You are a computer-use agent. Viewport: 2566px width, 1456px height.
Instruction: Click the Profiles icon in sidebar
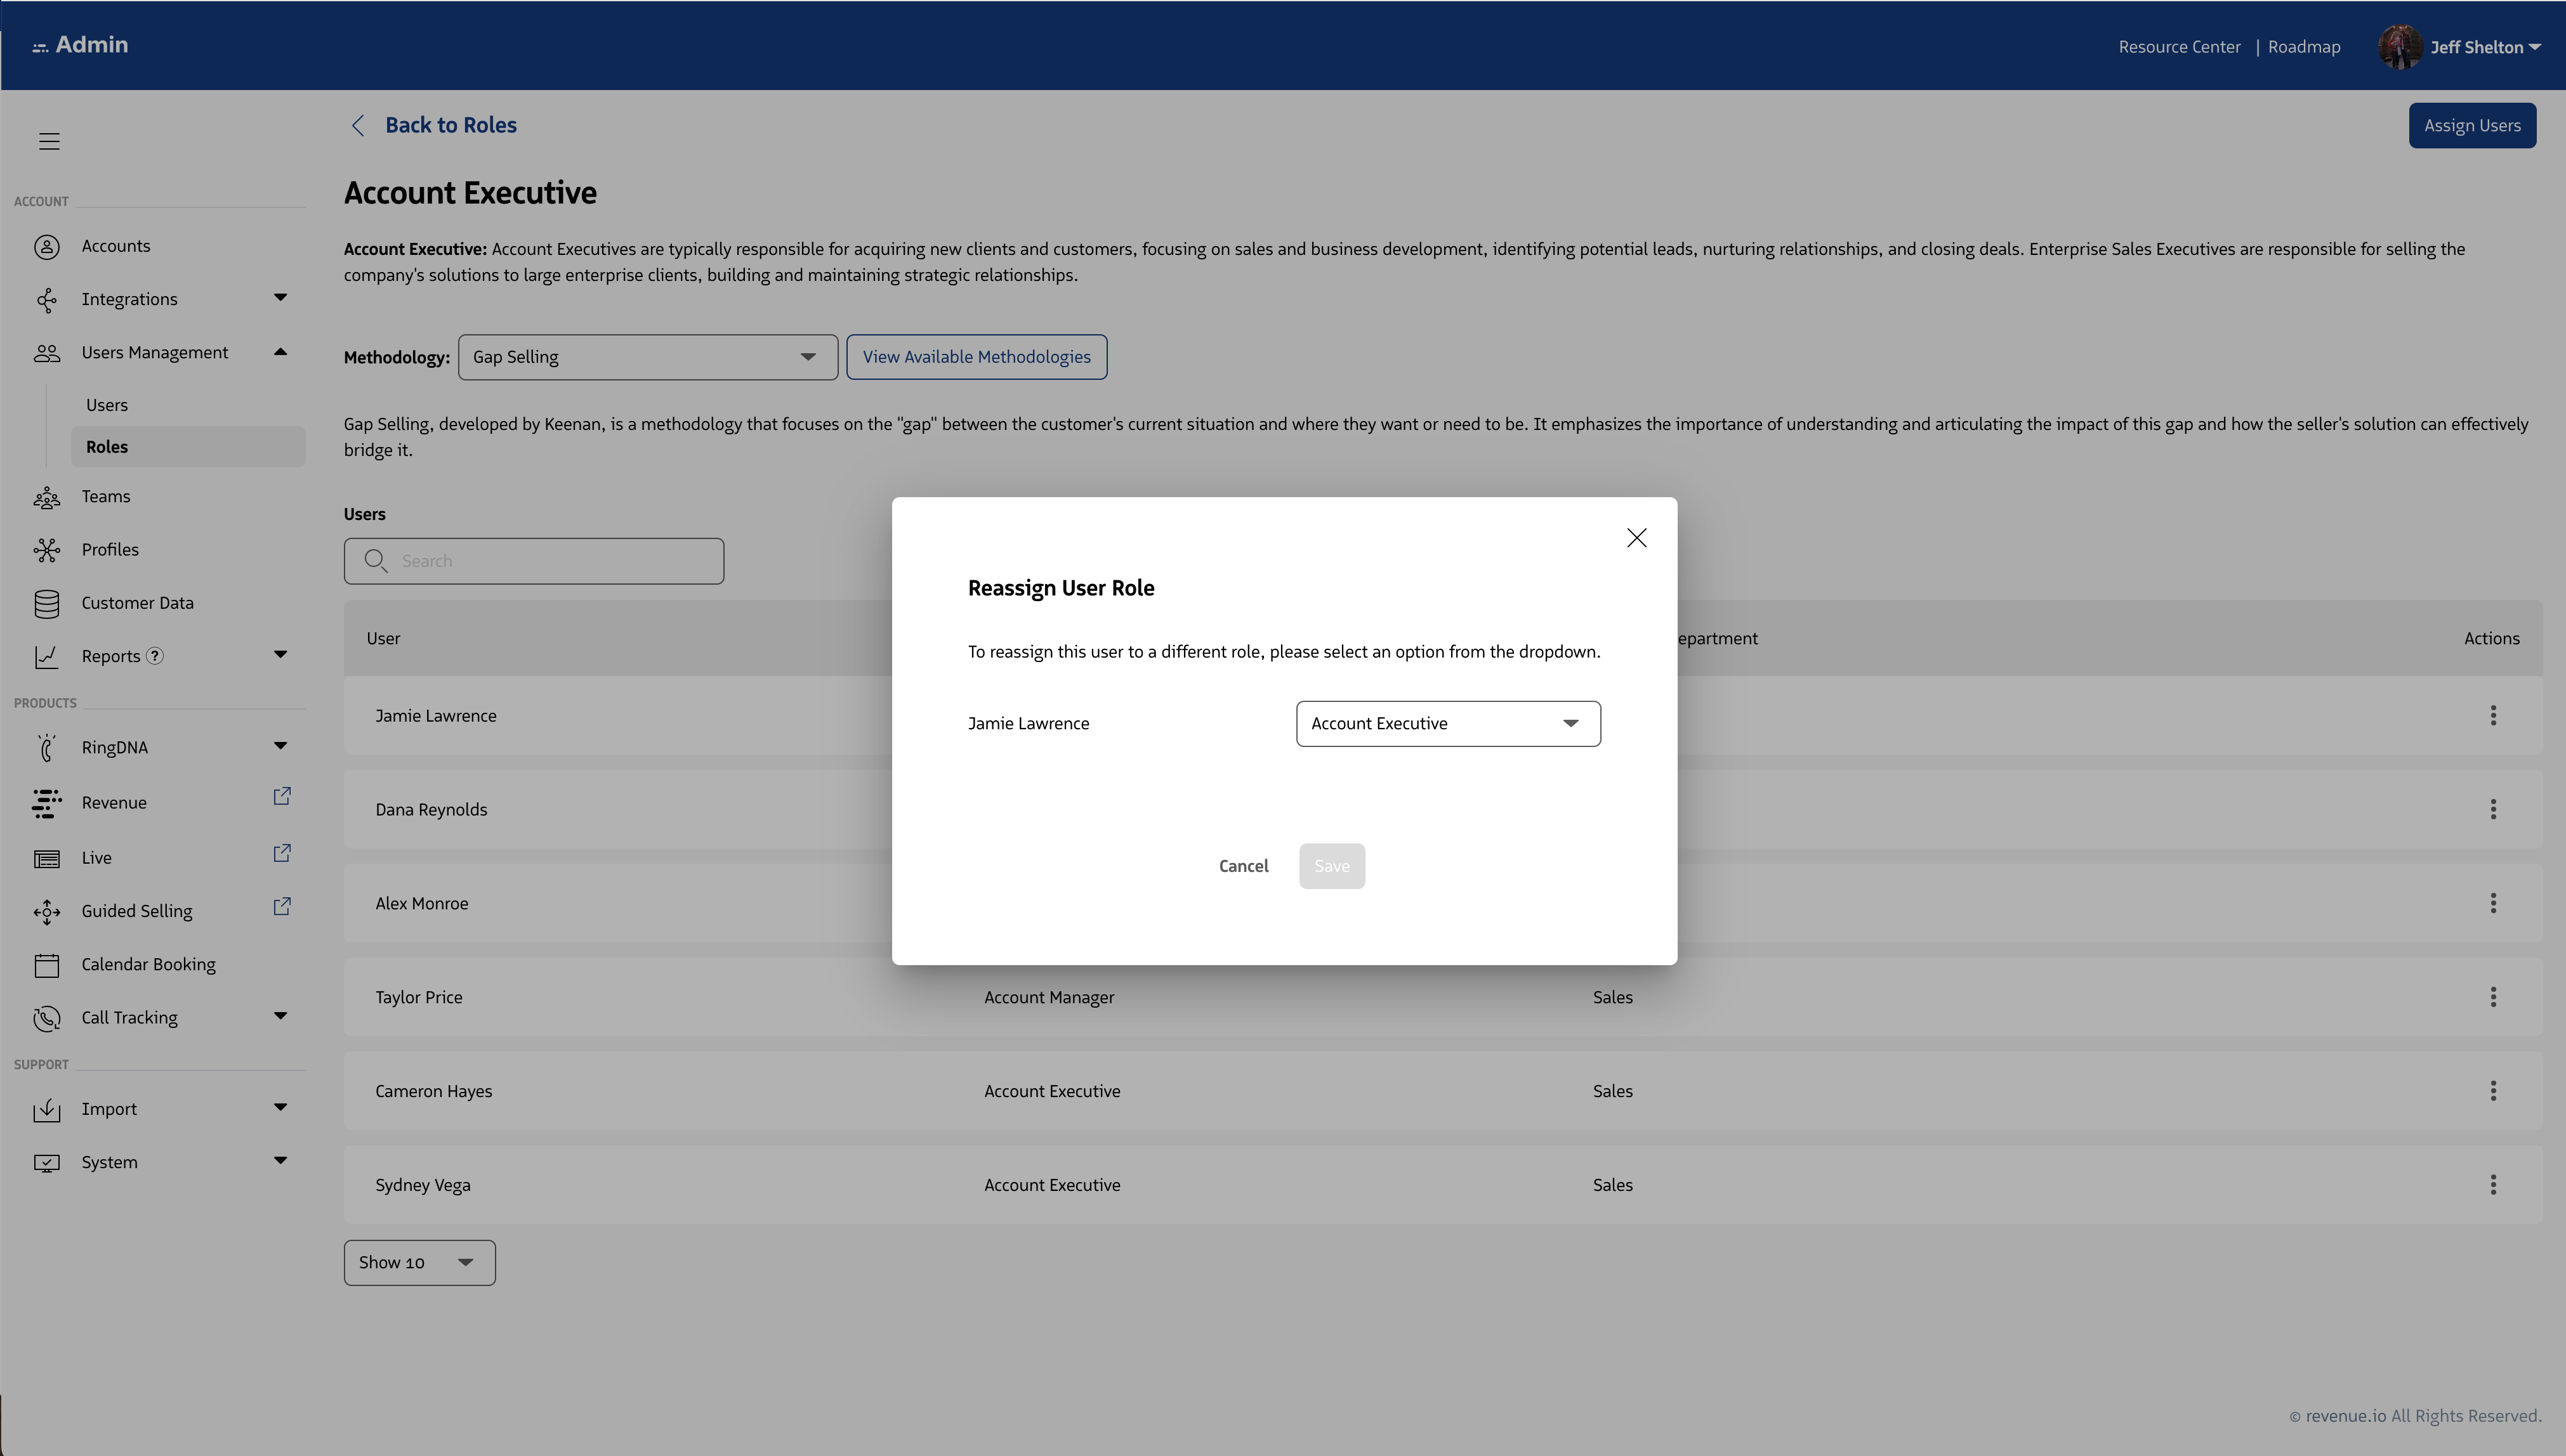click(46, 550)
